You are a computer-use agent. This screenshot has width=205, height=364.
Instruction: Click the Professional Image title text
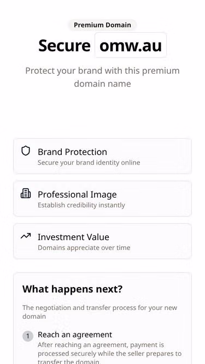[x=77, y=194]
